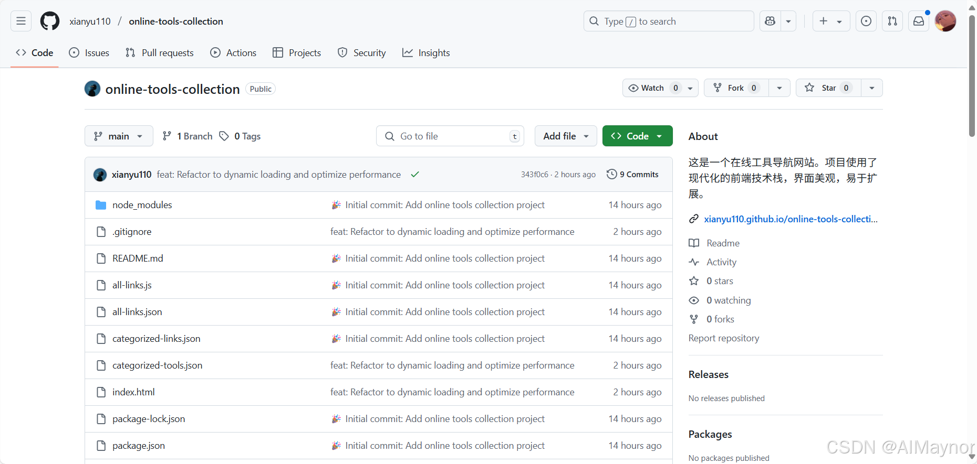View the 1 Branch link
This screenshot has height=464, width=977.
tap(188, 136)
